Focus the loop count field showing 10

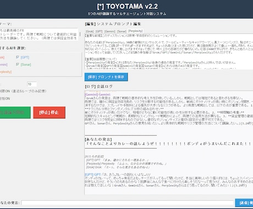[x=32, y=84]
